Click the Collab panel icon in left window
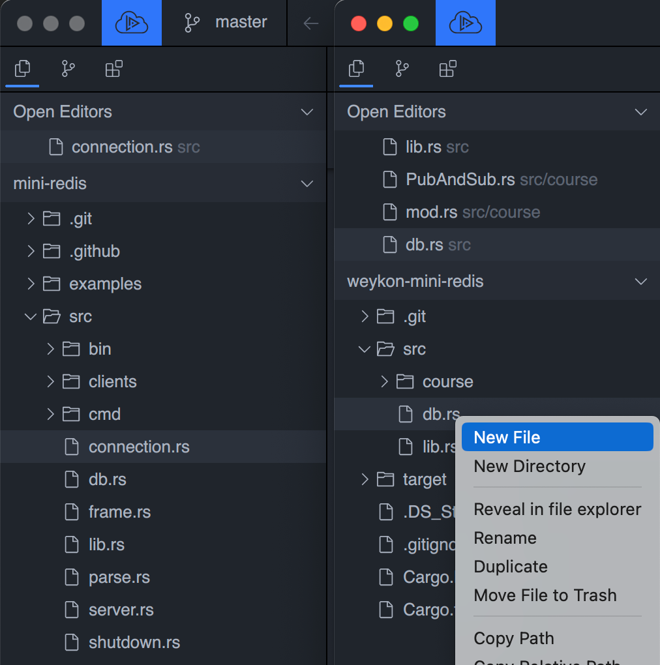660x665 pixels. pyautogui.click(x=113, y=69)
